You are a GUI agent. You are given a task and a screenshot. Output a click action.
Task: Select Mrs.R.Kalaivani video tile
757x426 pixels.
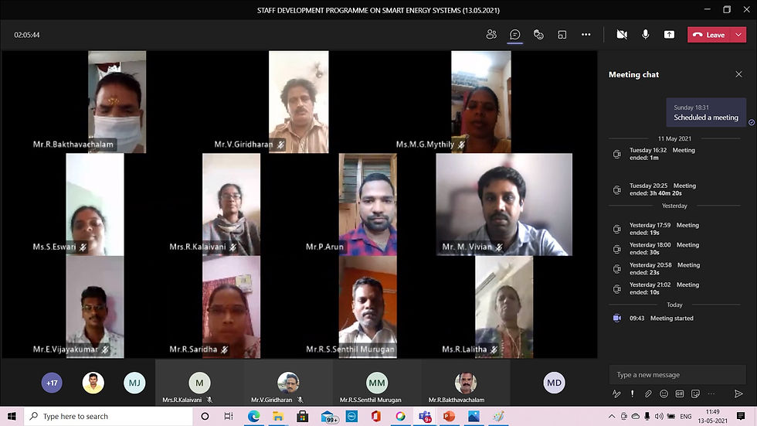pos(231,204)
